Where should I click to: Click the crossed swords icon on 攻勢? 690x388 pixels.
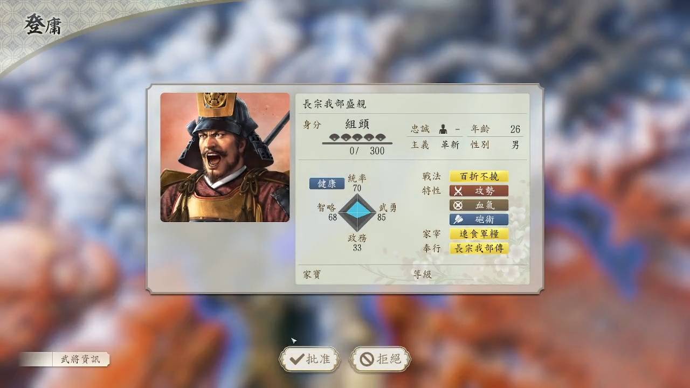pos(459,191)
